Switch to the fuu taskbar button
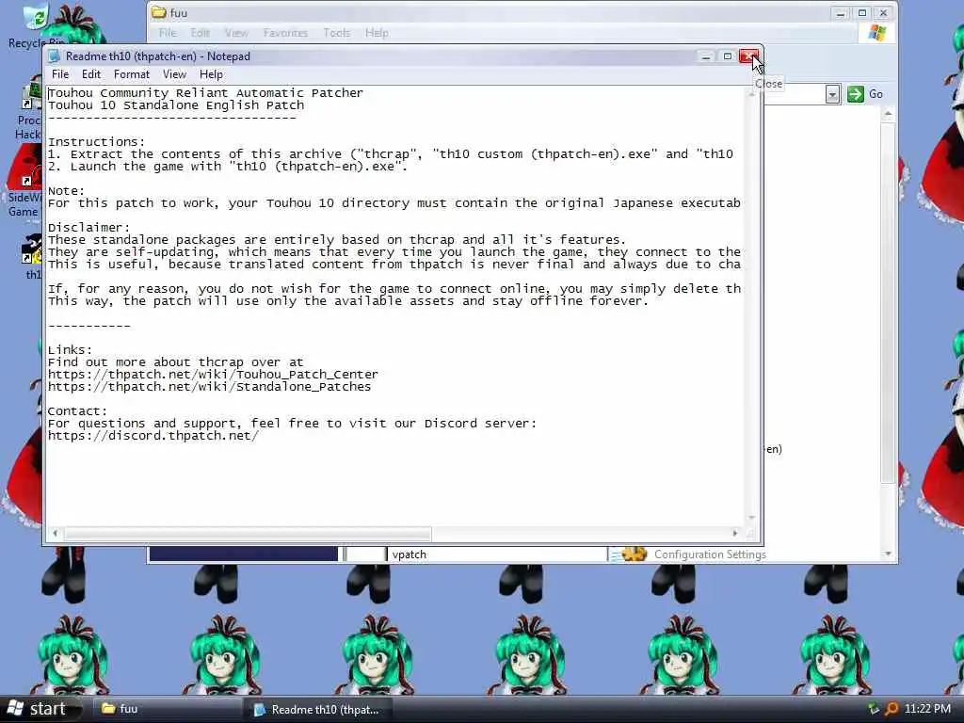The image size is (964, 723). click(166, 709)
